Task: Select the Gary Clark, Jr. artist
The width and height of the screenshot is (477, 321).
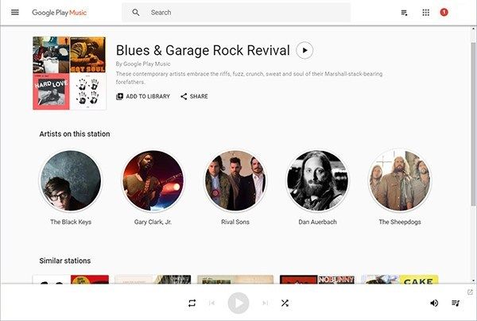Action: [x=153, y=181]
